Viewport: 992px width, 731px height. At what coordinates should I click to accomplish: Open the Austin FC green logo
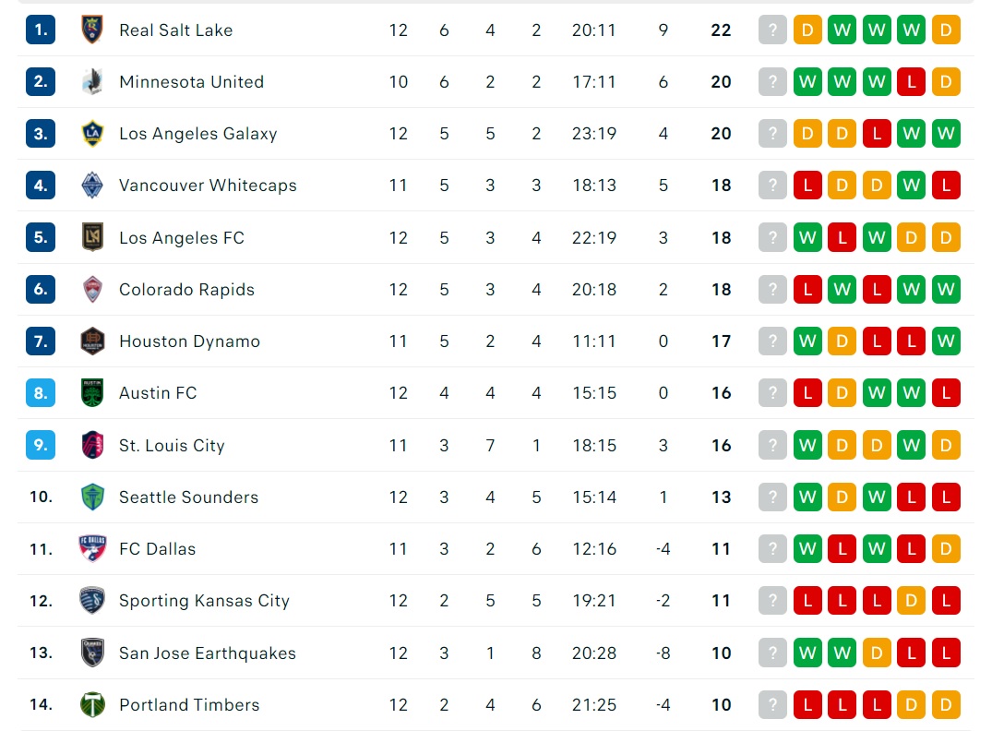click(92, 392)
